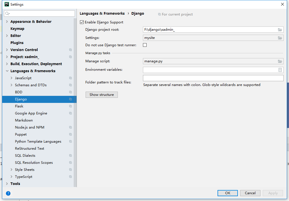Click project-level icon beside BDD
The image size is (289, 201).
tap(70, 92)
